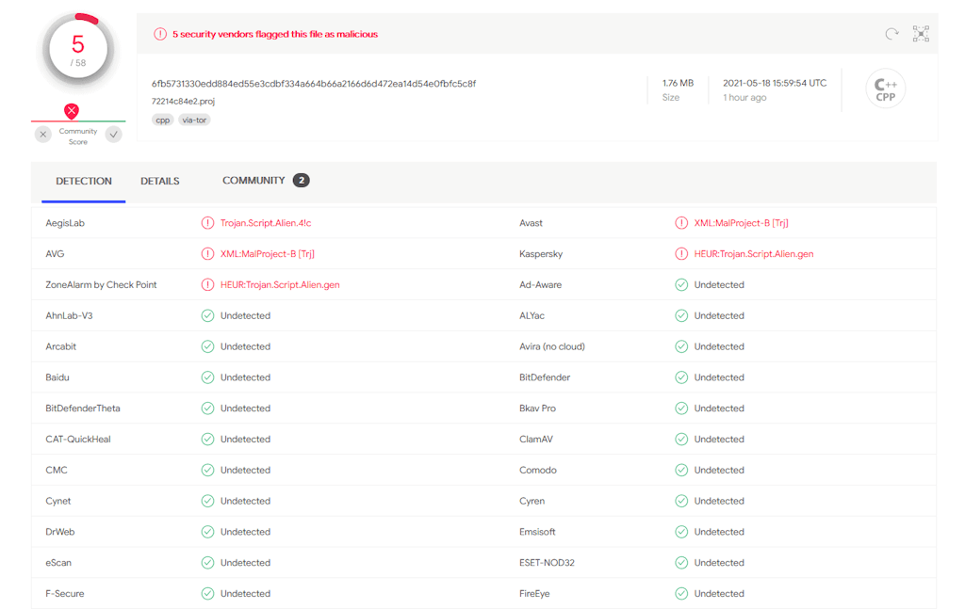The image size is (965, 609).
Task: Click the DrWeb vendor name
Action: coord(60,532)
